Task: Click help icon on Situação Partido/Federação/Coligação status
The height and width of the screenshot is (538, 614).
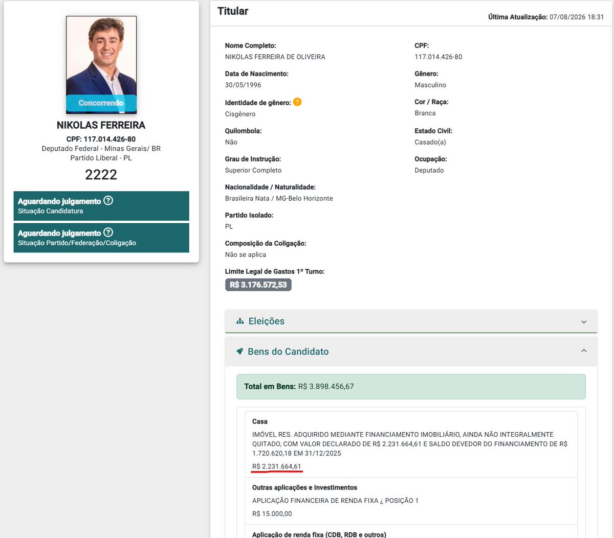Action: pos(108,232)
